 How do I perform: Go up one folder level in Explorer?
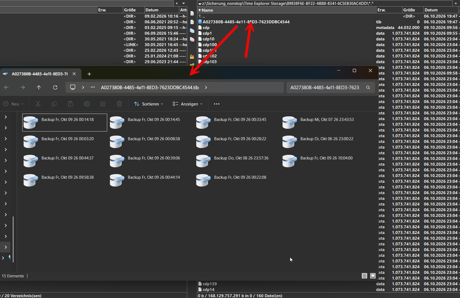pyautogui.click(x=39, y=87)
